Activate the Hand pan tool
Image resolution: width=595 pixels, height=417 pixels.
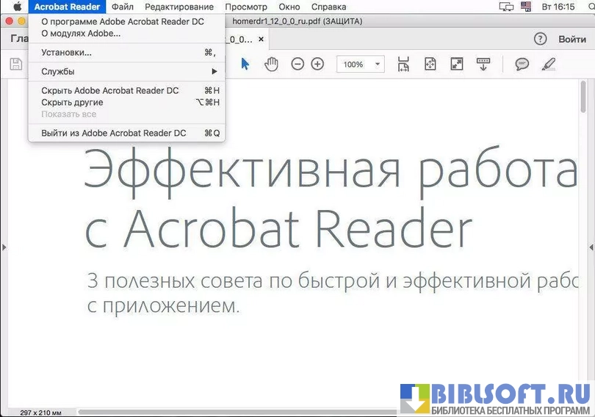[x=271, y=65]
